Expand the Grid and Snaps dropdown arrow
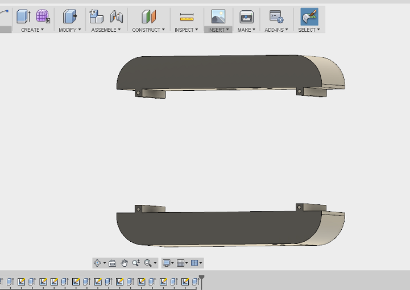Image resolution: width=410 pixels, height=290 pixels. coord(187,263)
